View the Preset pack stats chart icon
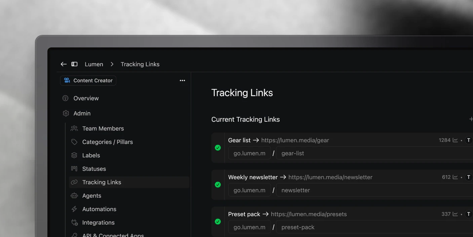The height and width of the screenshot is (237, 473). click(455, 214)
